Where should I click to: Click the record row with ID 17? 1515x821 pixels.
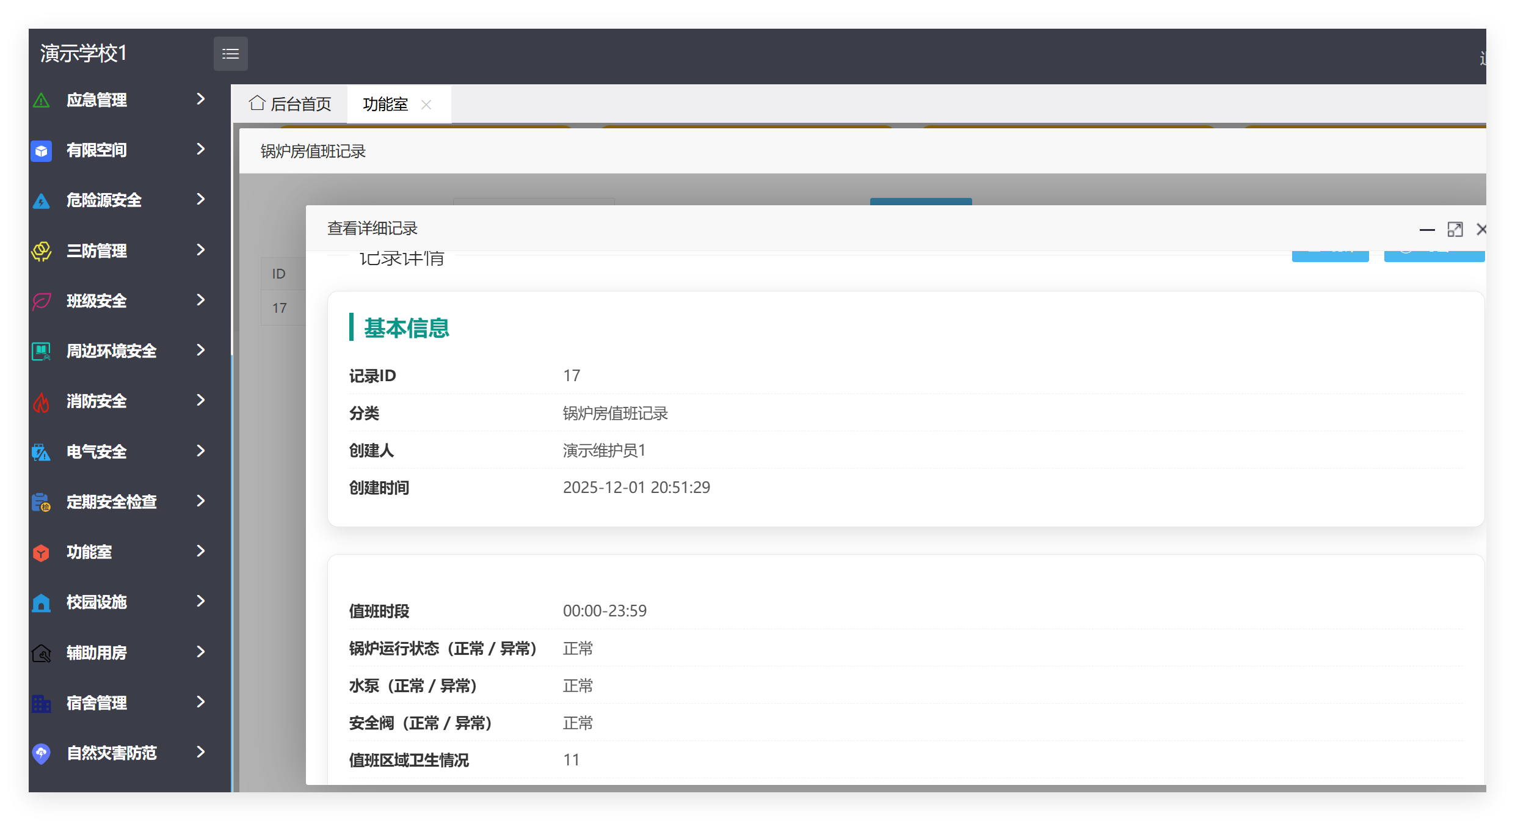click(279, 308)
